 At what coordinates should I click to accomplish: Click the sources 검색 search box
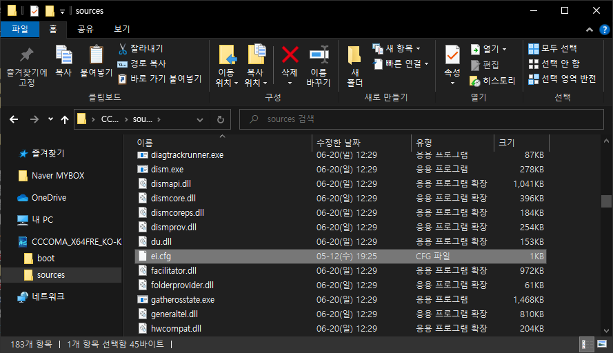[x=421, y=119]
